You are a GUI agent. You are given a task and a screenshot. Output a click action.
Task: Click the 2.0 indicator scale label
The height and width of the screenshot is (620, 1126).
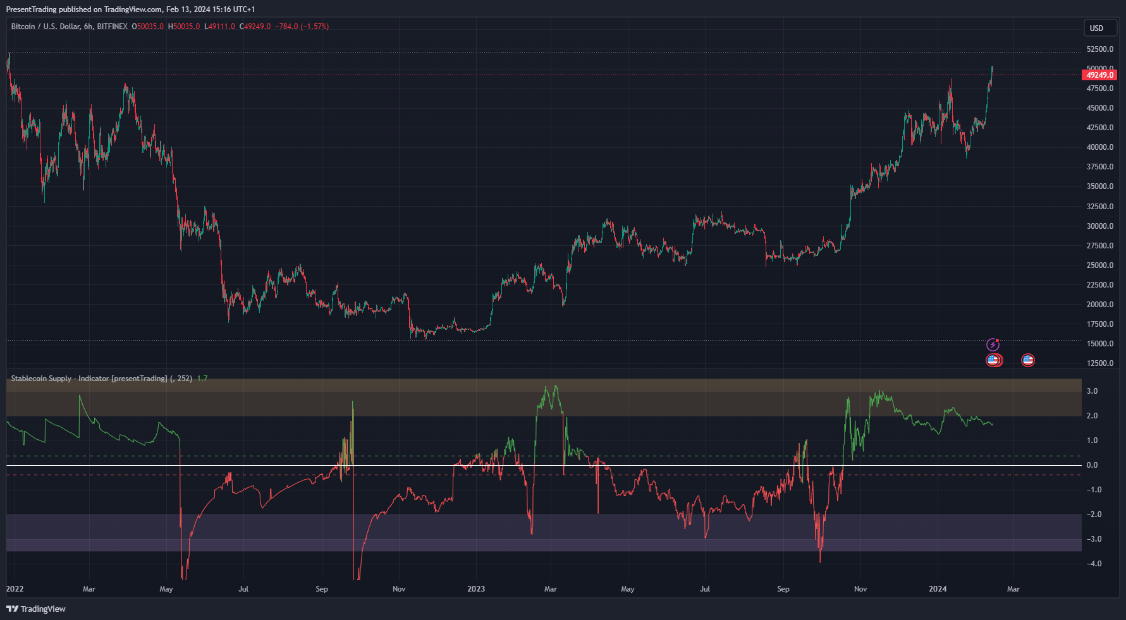pyautogui.click(x=1092, y=416)
